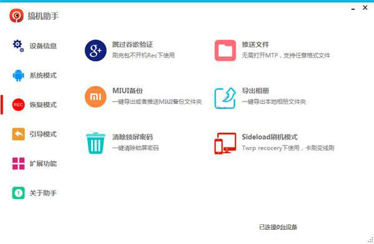This screenshot has width=374, height=244.
Task: Click the export album arrow icon
Action: point(225,98)
